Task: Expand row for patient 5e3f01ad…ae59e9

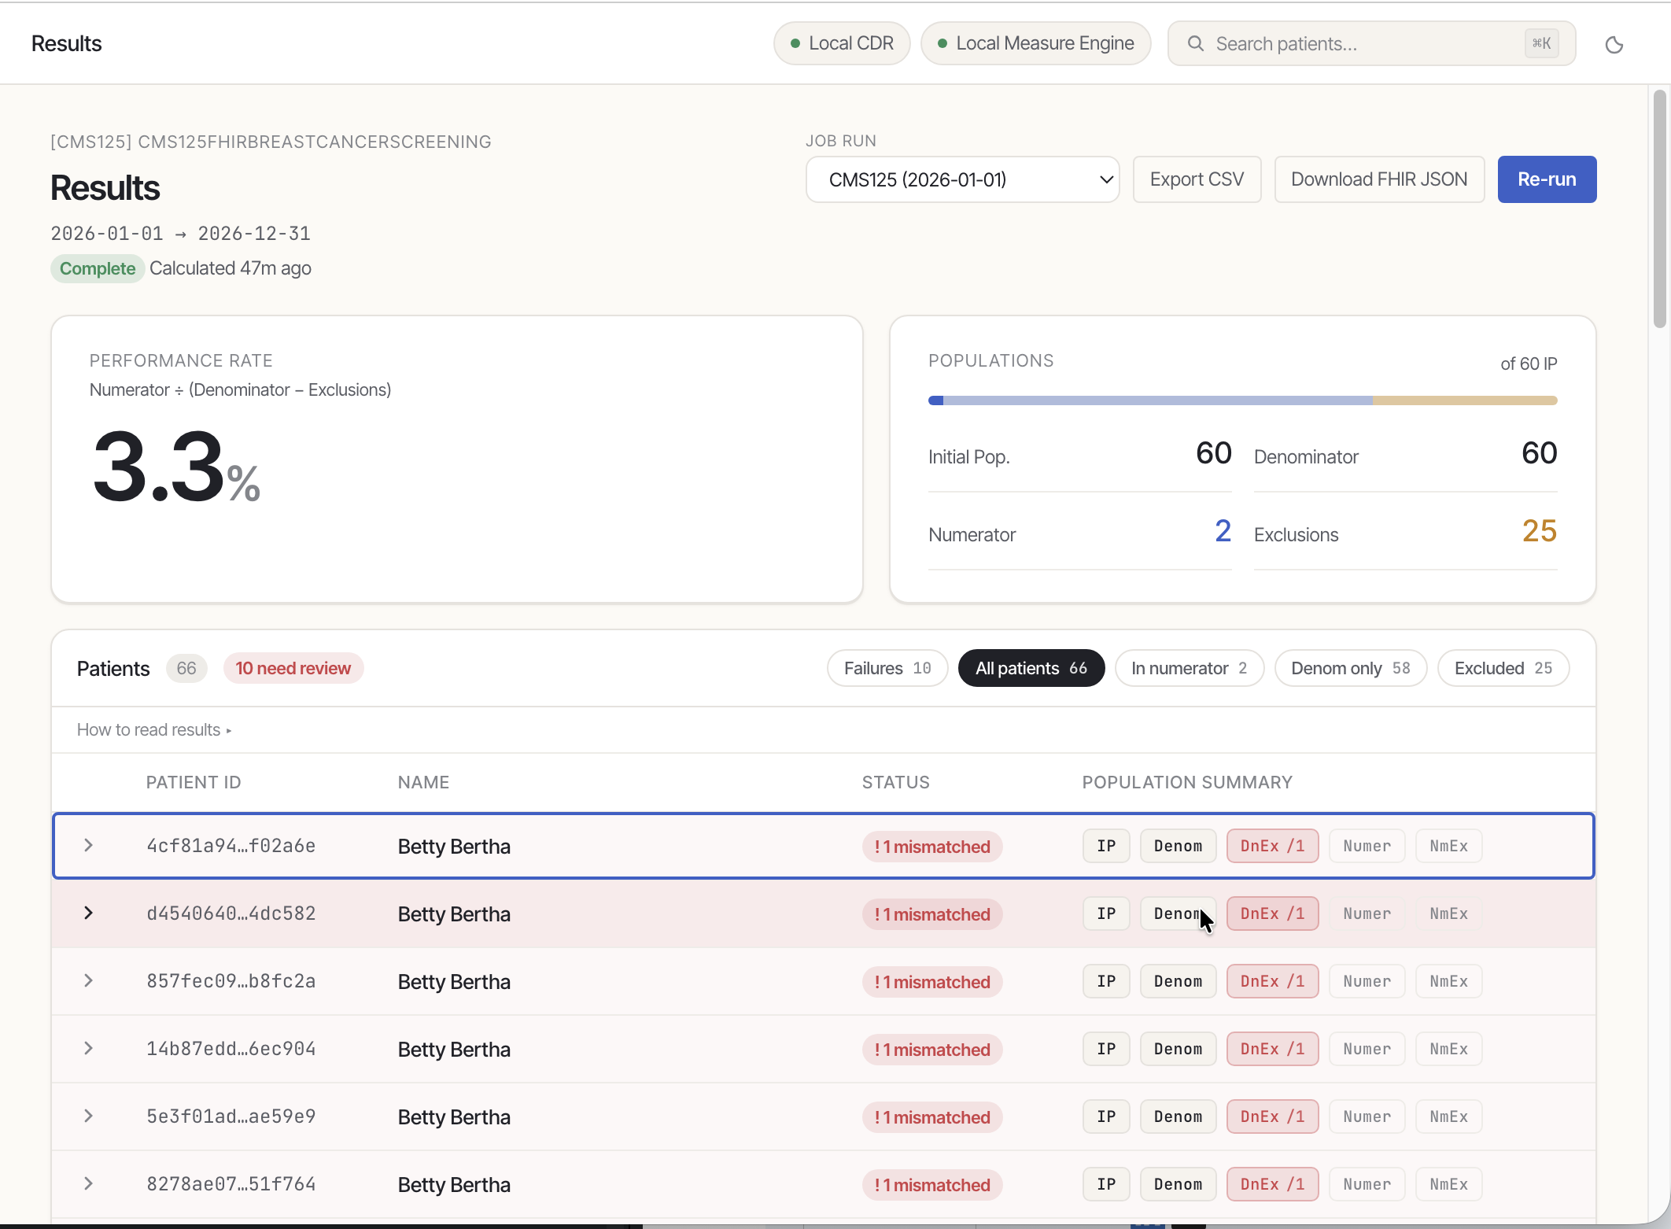Action: click(x=88, y=1116)
